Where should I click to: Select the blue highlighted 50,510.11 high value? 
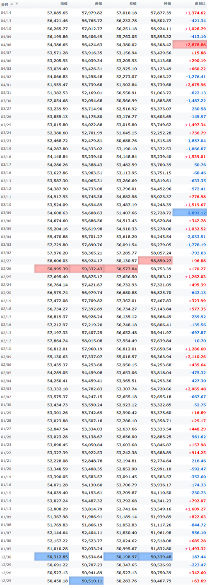tap(86, 581)
